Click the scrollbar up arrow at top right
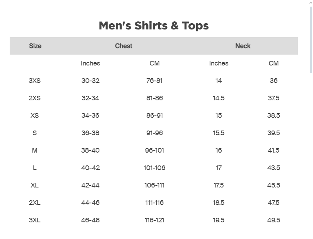The width and height of the screenshot is (313, 239). (311, 3)
